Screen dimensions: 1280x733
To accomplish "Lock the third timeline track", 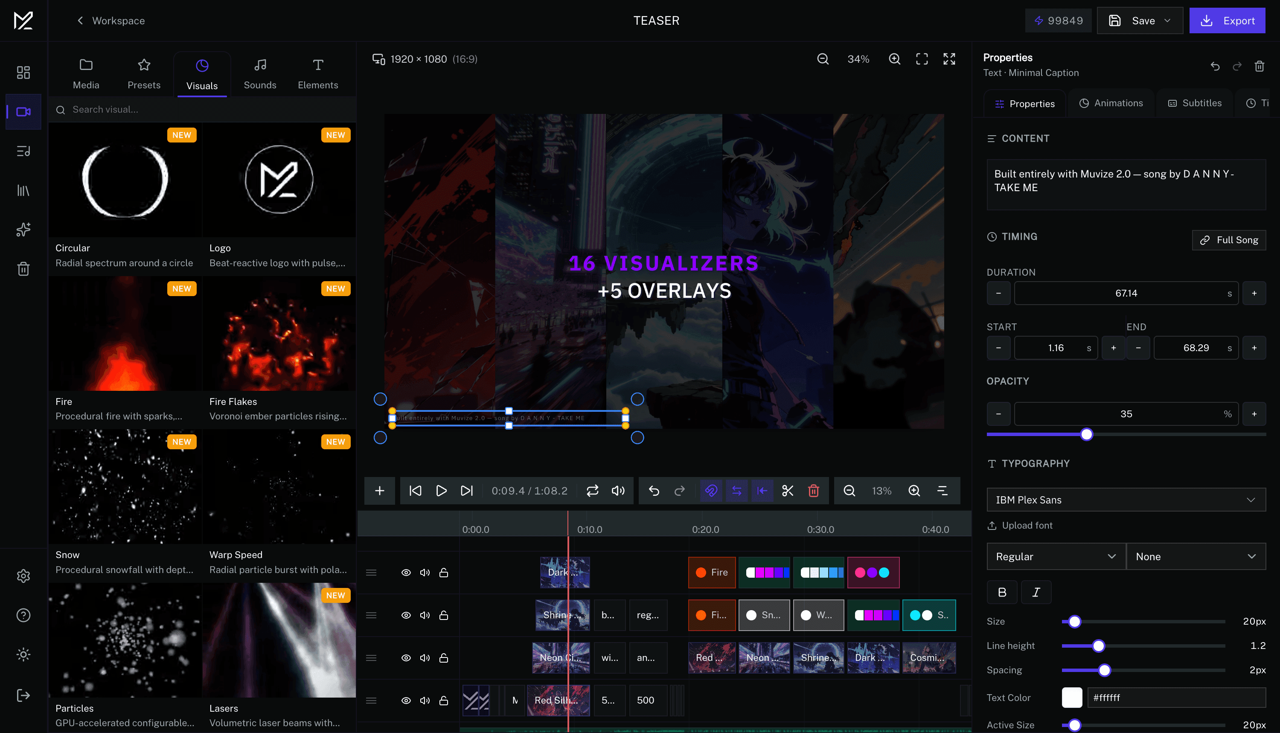I will point(443,658).
